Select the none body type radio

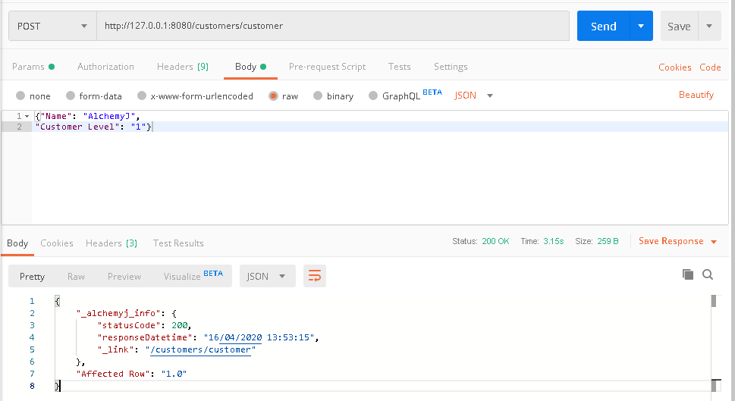click(x=21, y=96)
